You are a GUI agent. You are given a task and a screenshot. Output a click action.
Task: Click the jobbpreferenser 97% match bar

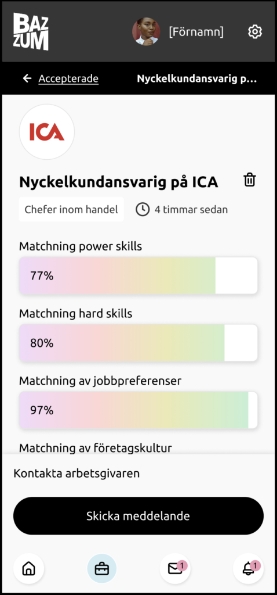(x=138, y=410)
